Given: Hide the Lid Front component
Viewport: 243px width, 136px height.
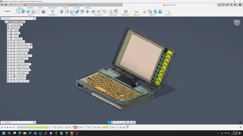Looking at the screenshot, I should pos(8,78).
